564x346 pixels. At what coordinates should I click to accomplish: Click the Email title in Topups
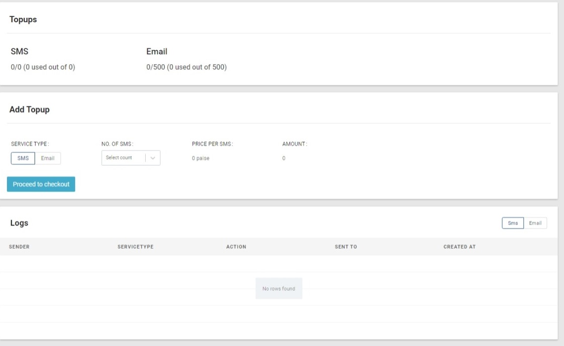[157, 51]
